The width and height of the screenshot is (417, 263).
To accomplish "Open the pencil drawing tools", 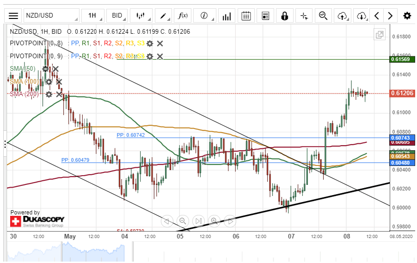I will 163,16.
